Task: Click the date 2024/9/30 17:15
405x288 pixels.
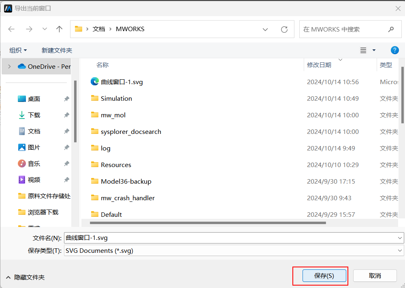Action: (x=331, y=182)
